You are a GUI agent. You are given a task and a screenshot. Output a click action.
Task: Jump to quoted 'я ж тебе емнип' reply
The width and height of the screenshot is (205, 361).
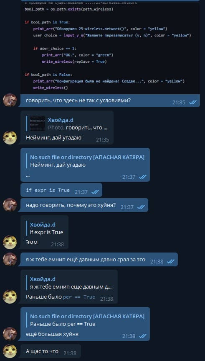(71, 283)
